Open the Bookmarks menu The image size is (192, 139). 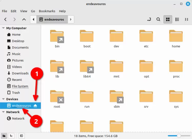click(x=47, y=11)
